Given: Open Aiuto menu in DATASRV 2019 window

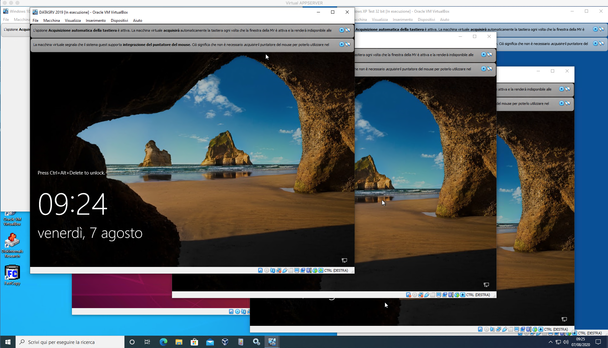Looking at the screenshot, I should pyautogui.click(x=138, y=21).
